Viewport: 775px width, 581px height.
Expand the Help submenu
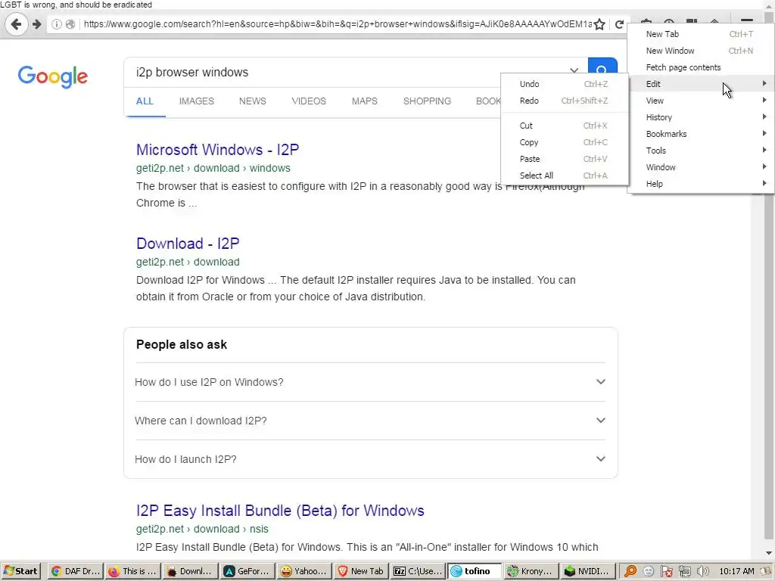pos(700,184)
